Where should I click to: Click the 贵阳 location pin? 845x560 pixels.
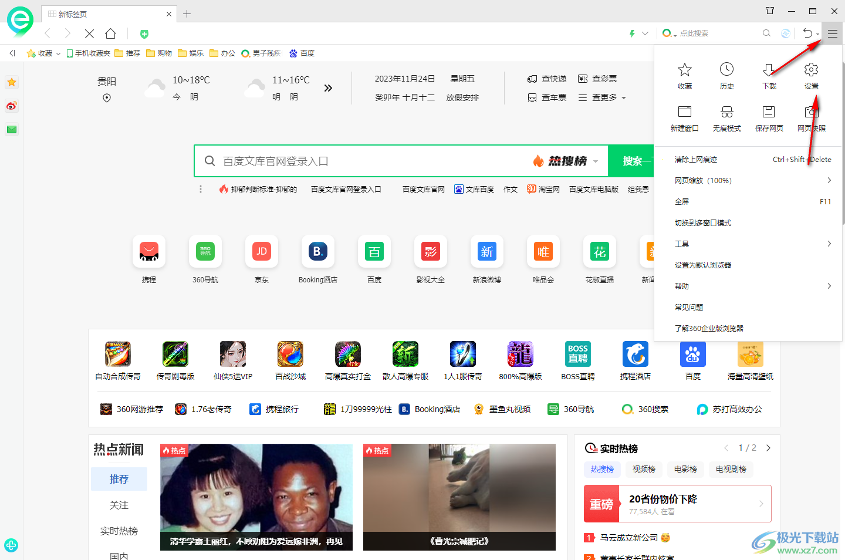107,98
